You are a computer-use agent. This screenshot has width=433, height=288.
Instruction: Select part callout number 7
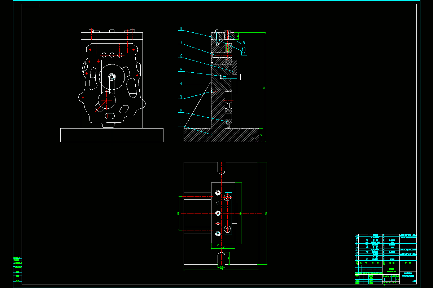click(181, 43)
